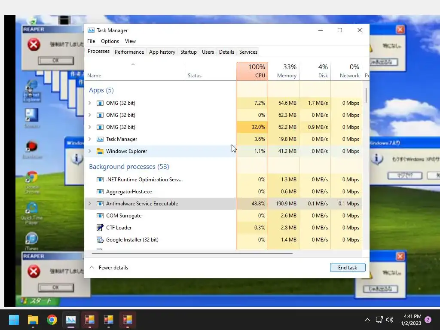Image resolution: width=440 pixels, height=330 pixels.
Task: Click the green Start button of XP desktop
Action: pos(38,301)
